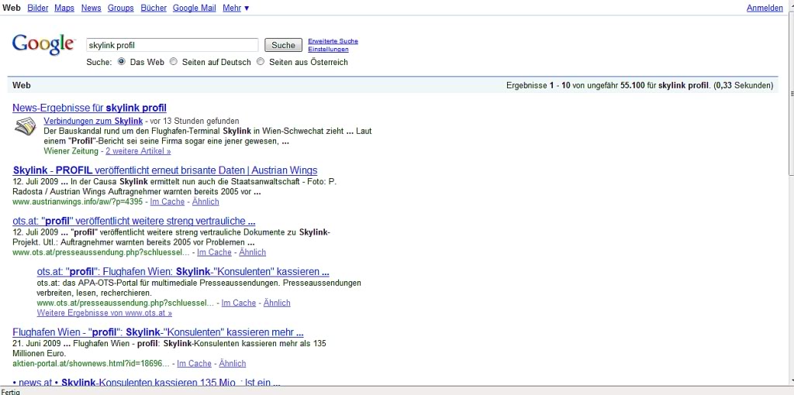Go to Maps in top bar
Viewport: 794px width, 395px height.
(64, 8)
